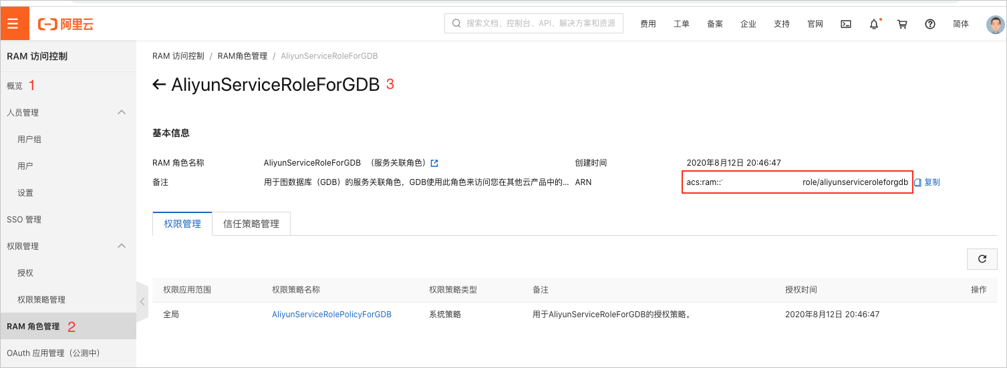Click the RAM角色管理 breadcrumb
The width and height of the screenshot is (1007, 368).
pos(243,56)
